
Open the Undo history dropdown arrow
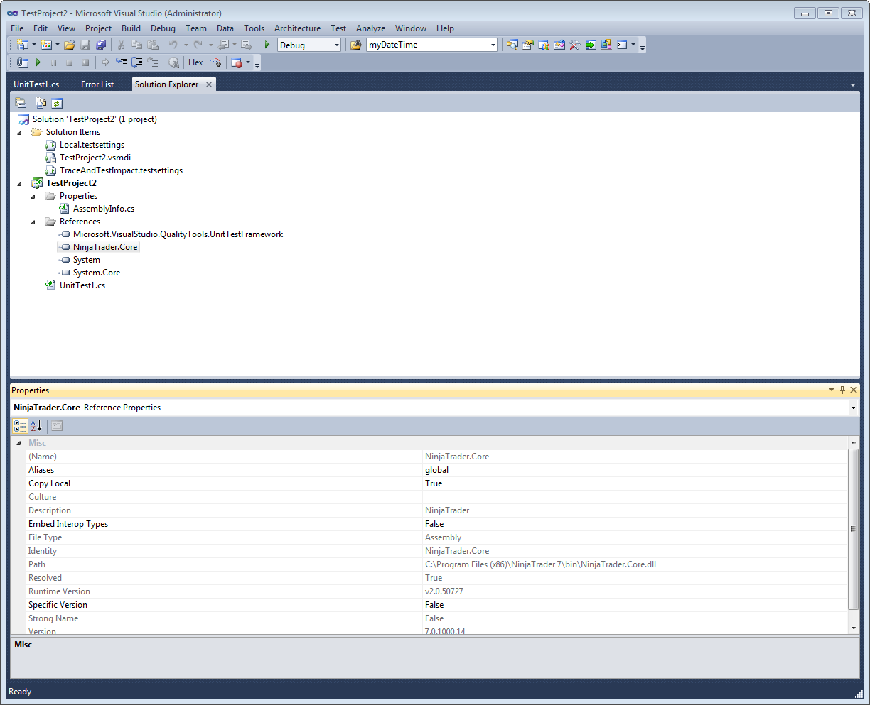pyautogui.click(x=186, y=45)
